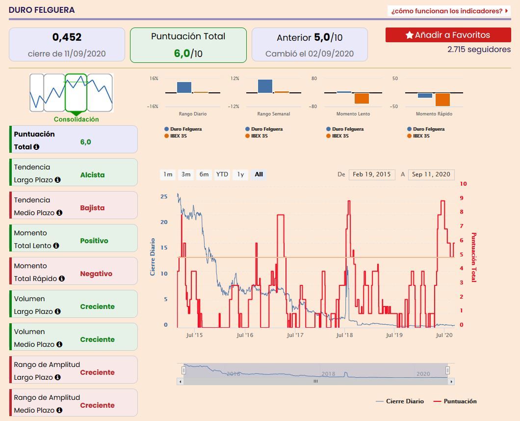Screen dimensions: 520x421
Task: Toggle Duro Felguera series in Rango Semanal legend
Action: tap(264, 129)
